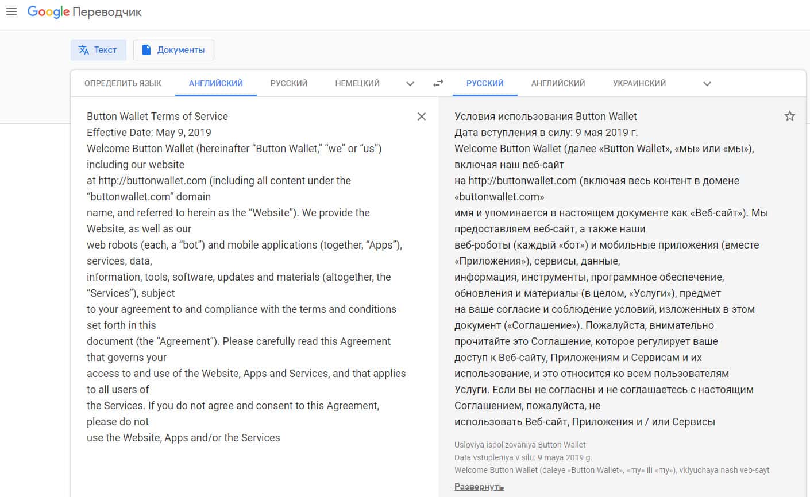Image resolution: width=810 pixels, height=497 pixels.
Task: Choose НЕМЕЦКИЙ as source language
Action: 357,83
